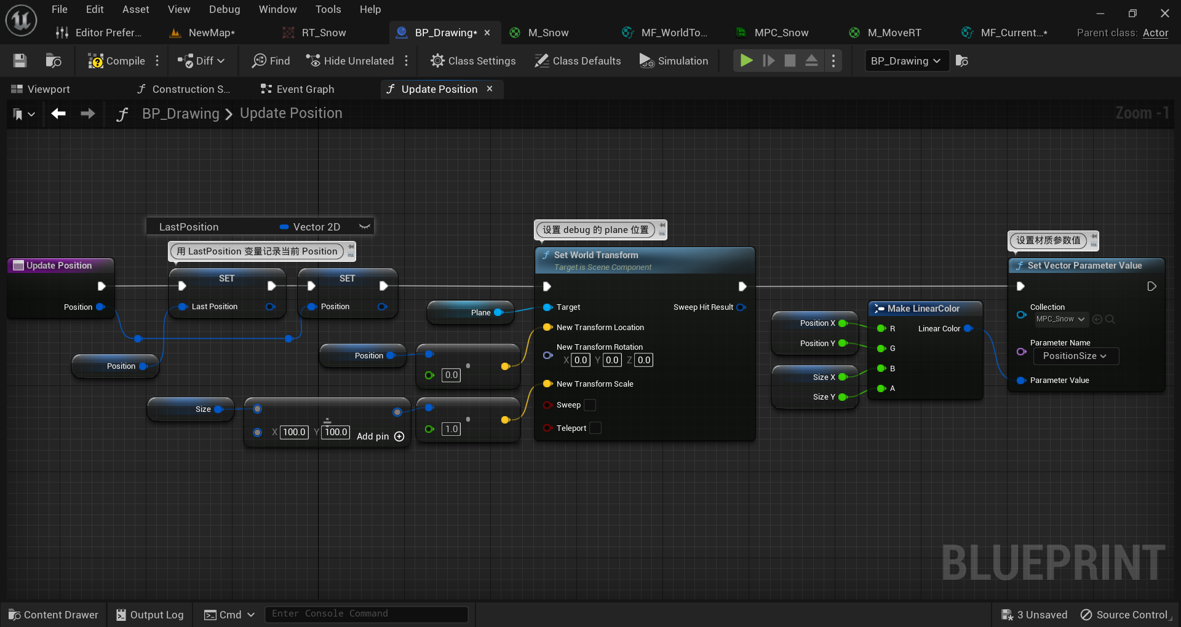
Task: Navigate back with the left arrow
Action: 58,114
